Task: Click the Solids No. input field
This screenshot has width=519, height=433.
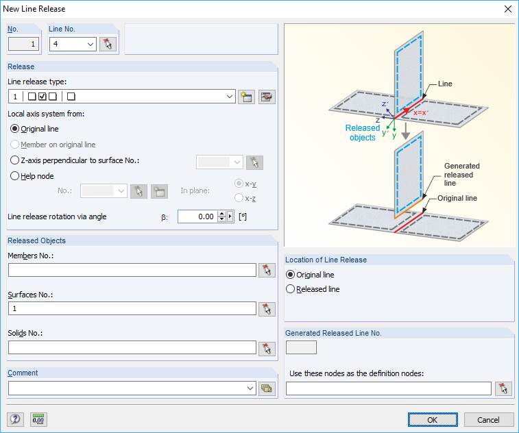Action: coord(132,347)
